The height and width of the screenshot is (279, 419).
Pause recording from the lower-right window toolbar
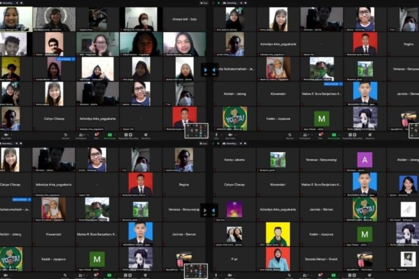point(350,275)
